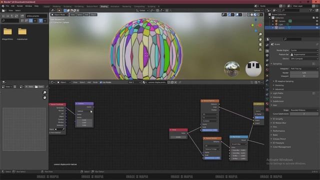This screenshot has width=320, height=180.
Task: Open the Help menu
Action: (x=36, y=6)
